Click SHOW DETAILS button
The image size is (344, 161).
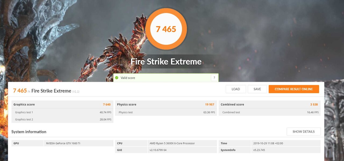303,132
